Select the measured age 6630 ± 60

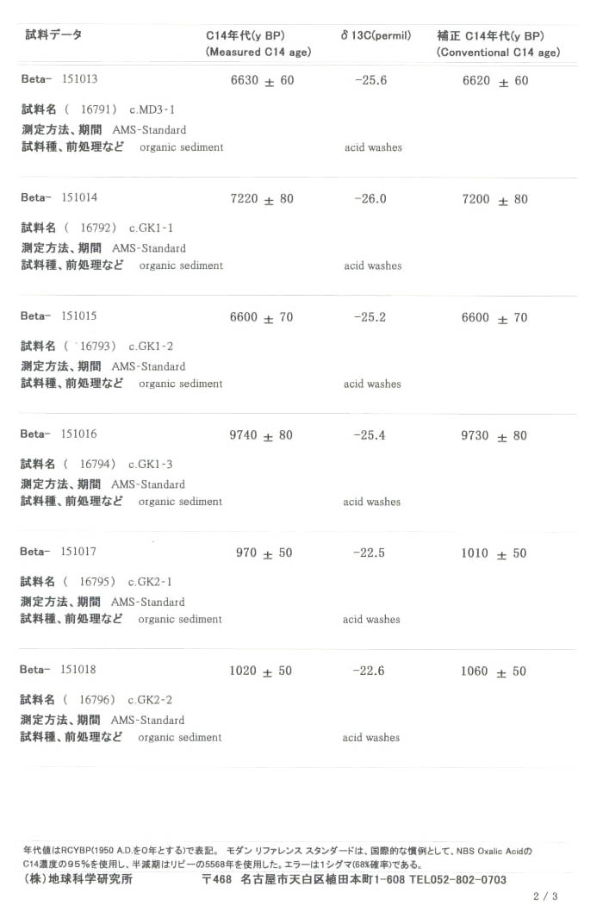pos(263,80)
